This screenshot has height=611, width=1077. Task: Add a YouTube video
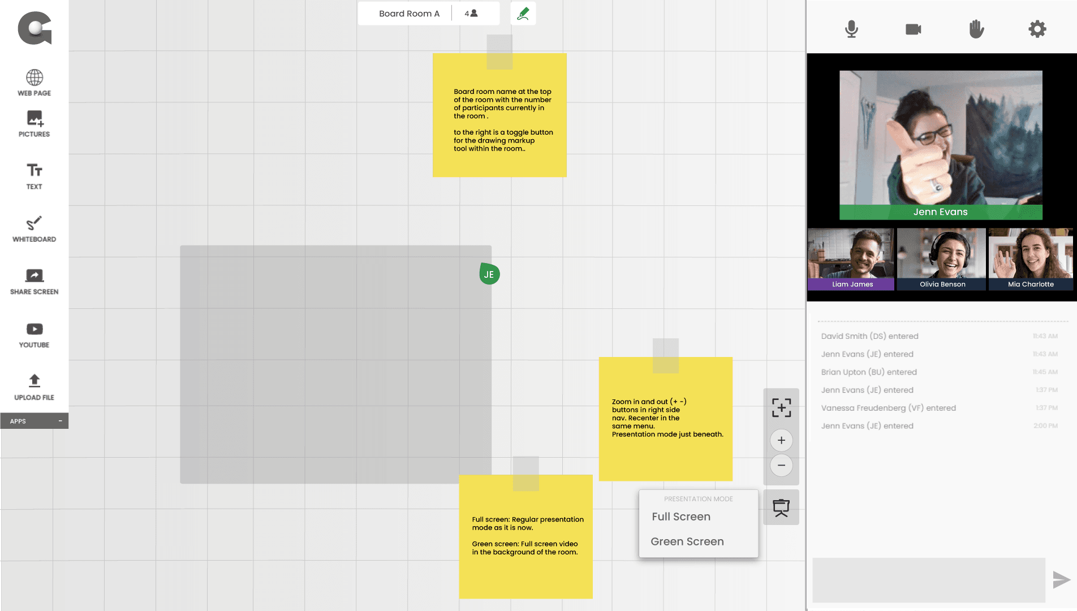[x=34, y=335]
